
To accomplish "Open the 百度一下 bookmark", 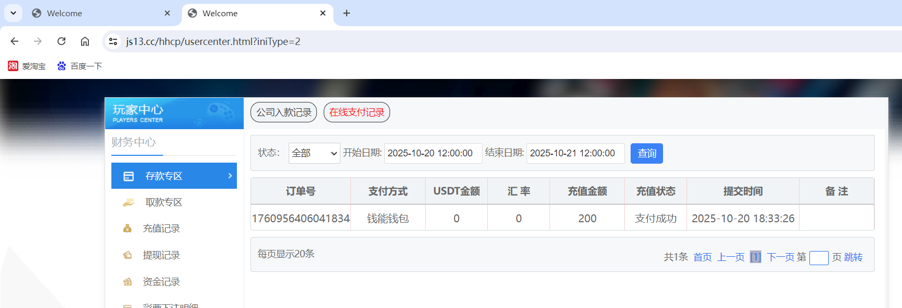I will (x=79, y=66).
